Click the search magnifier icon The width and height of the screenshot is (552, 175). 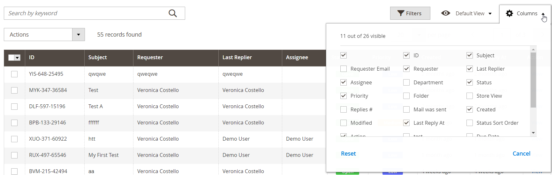point(173,13)
